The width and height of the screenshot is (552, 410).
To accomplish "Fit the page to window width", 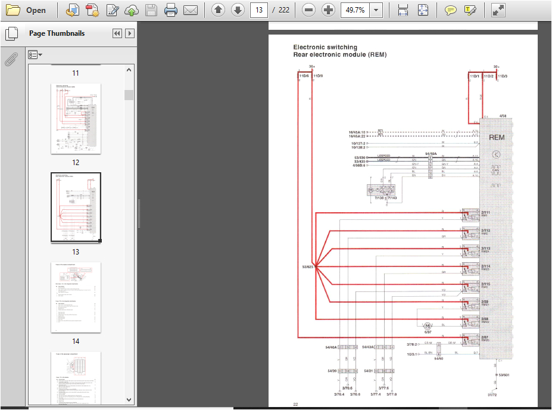I will tap(404, 10).
